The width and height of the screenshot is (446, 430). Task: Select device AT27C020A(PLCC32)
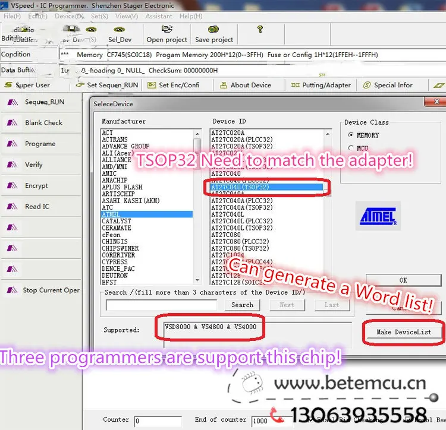(242, 140)
